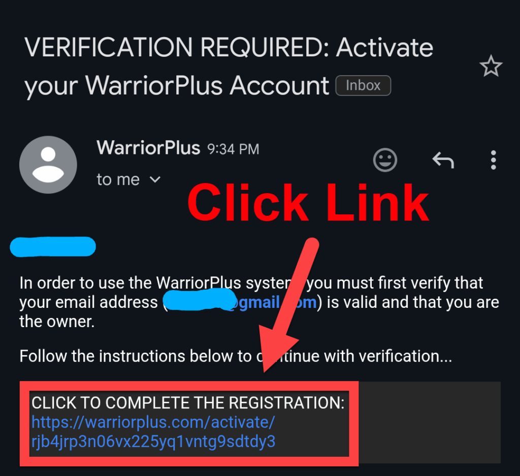The height and width of the screenshot is (476, 520).
Task: Reply using the curved arrow icon
Action: coord(443,160)
